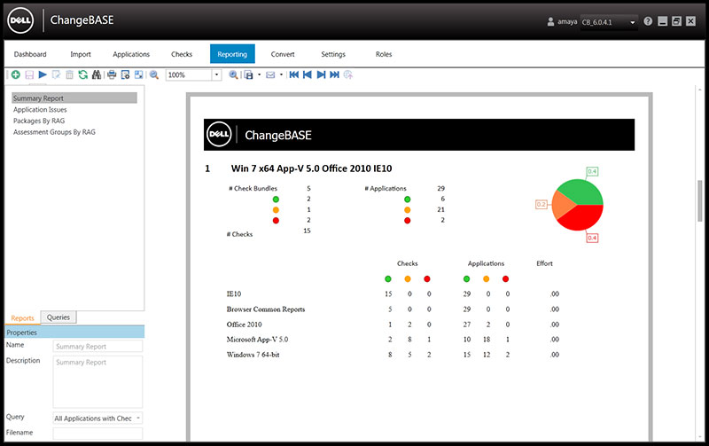Print the report using printer icon

(112, 74)
